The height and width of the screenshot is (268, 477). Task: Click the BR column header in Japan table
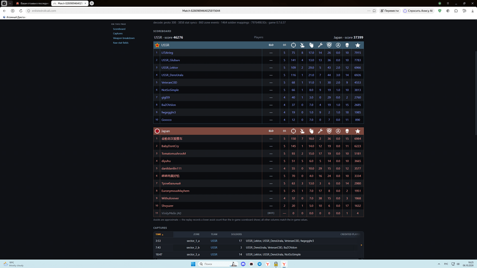coord(284,131)
